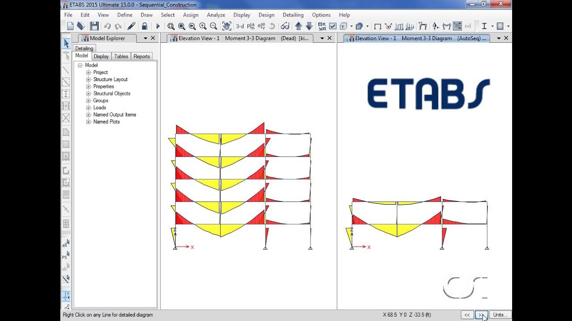Expand the Named Output Items node
572x321 pixels.
click(x=88, y=115)
